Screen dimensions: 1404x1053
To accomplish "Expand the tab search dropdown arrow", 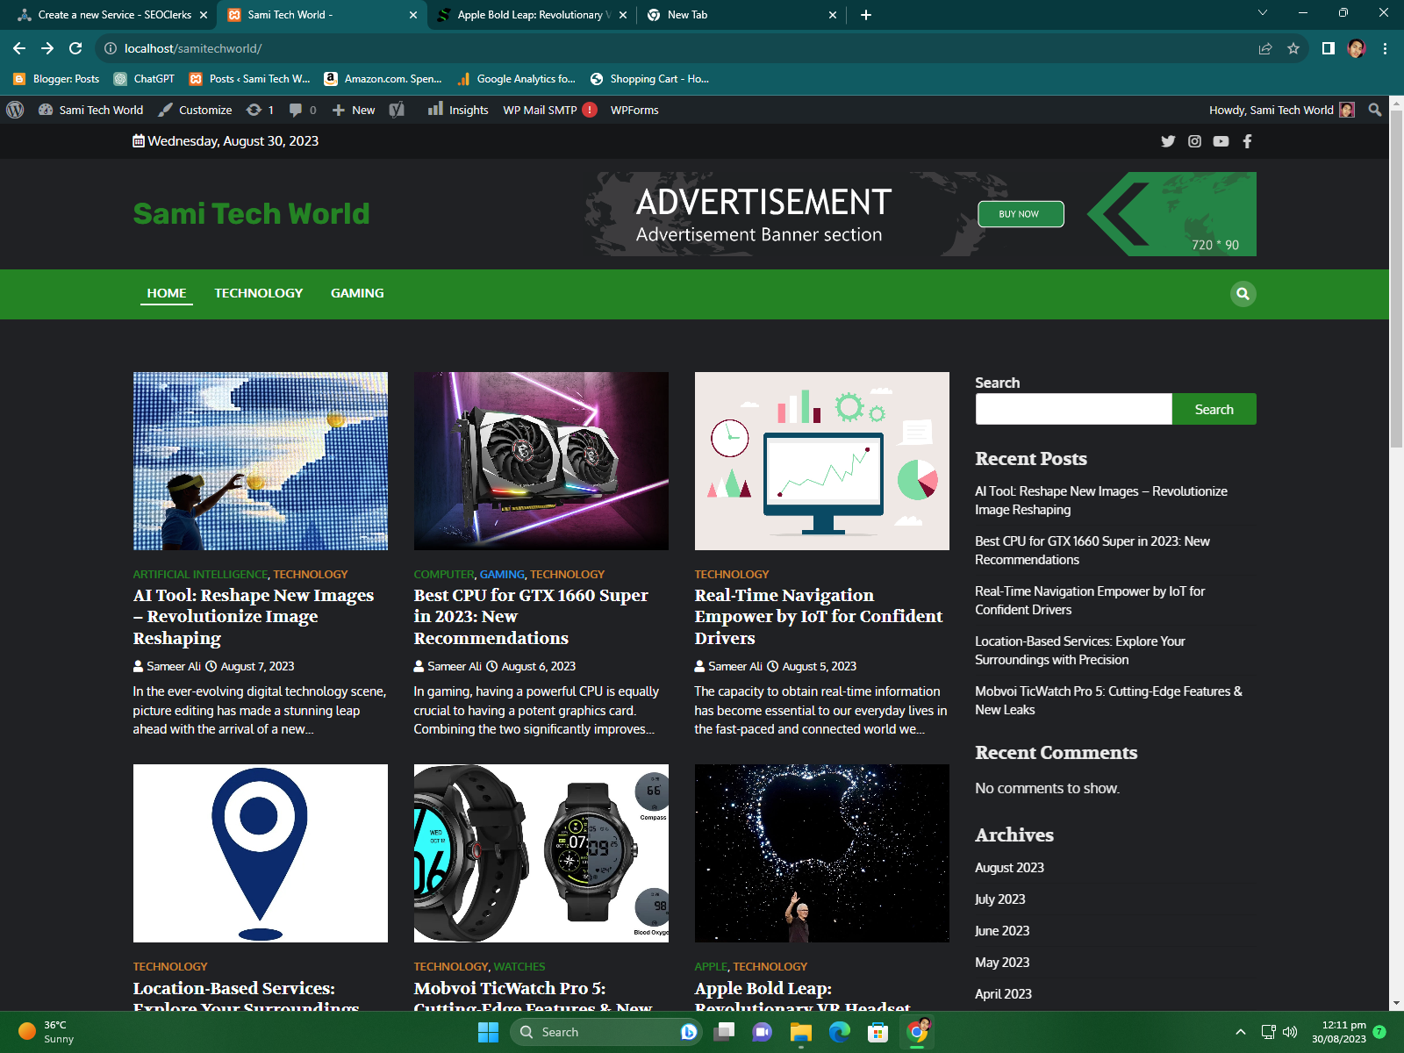I will pyautogui.click(x=1262, y=14).
